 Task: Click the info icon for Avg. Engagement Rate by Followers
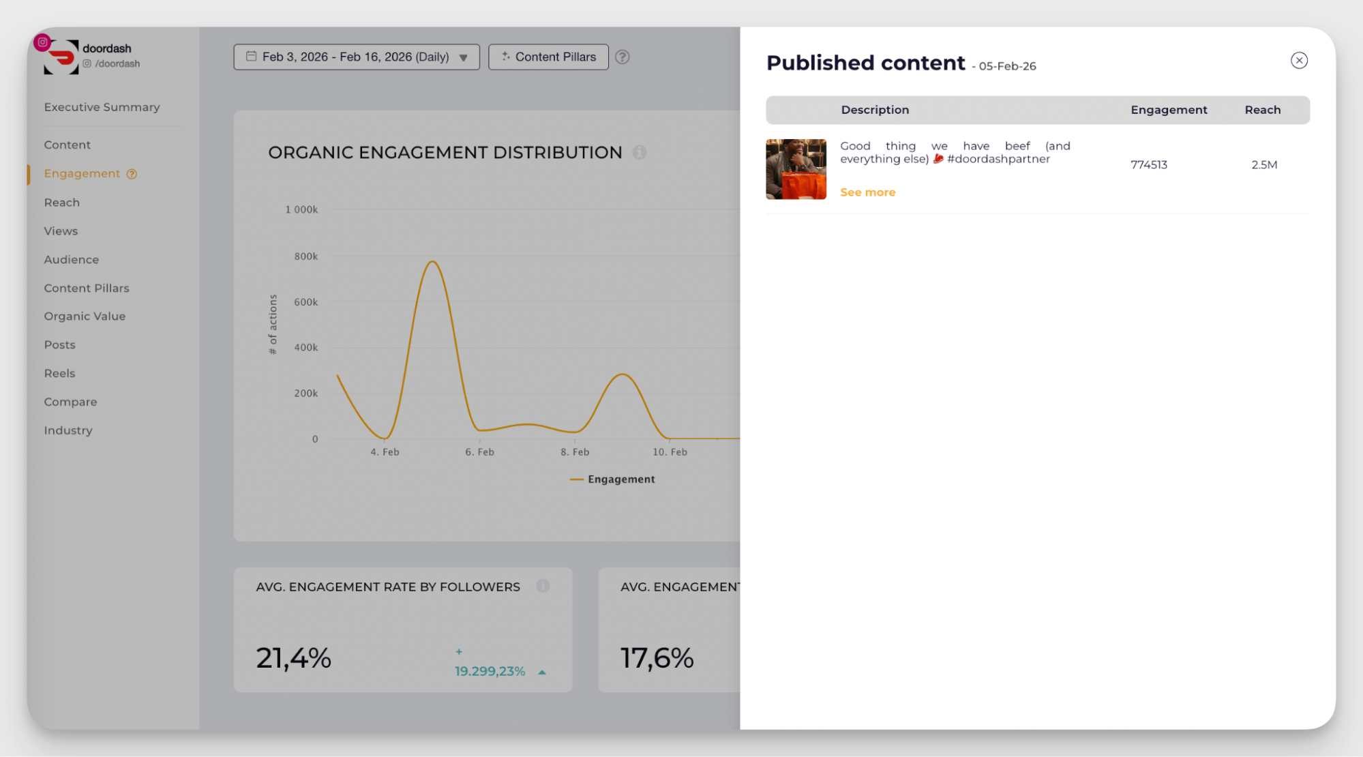click(543, 586)
